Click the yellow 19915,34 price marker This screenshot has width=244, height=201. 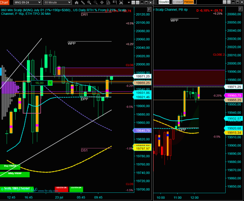pos(233,133)
